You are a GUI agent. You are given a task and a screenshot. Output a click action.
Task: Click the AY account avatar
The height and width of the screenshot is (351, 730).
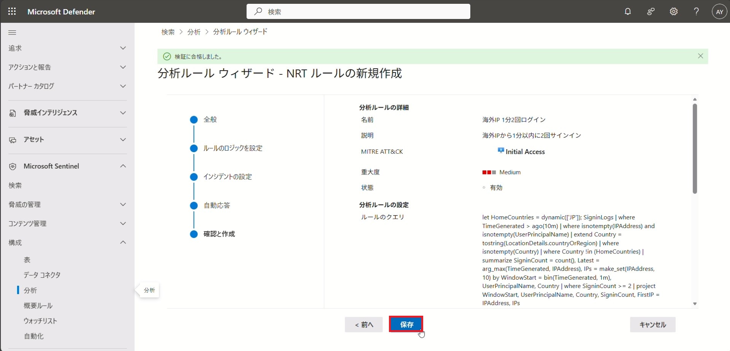pos(719,11)
